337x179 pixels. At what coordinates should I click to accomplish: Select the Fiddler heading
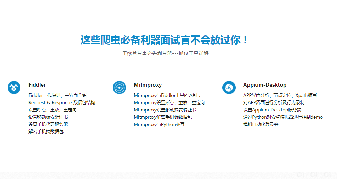[x=37, y=85]
